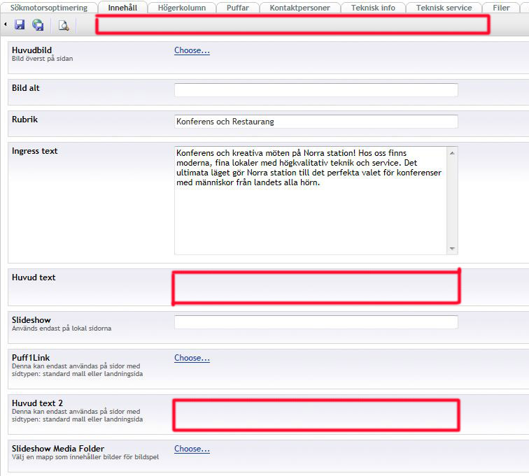This screenshot has height=476, width=529.
Task: Click the Save disk icon in toolbar
Action: coord(20,25)
